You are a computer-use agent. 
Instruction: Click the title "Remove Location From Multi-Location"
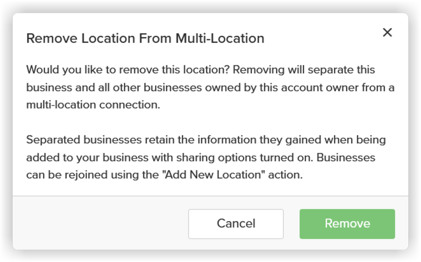point(145,39)
